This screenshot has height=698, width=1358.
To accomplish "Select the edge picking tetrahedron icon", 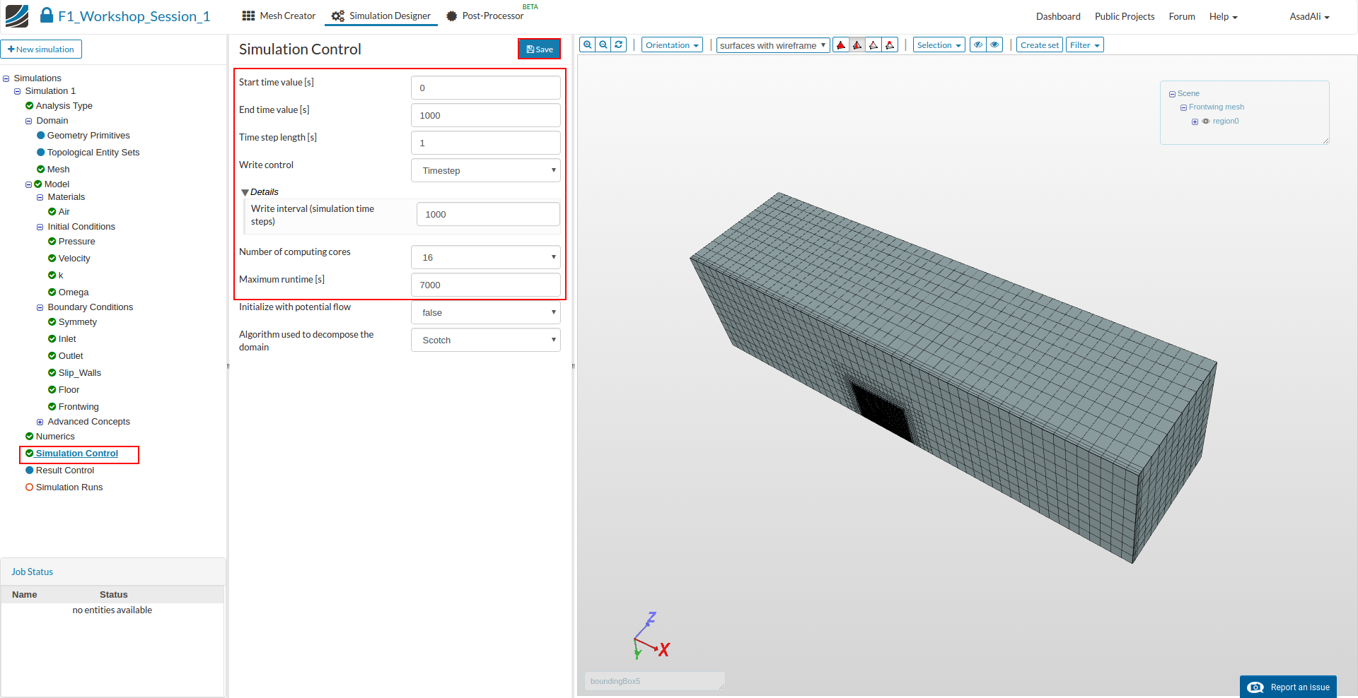I will 874,45.
